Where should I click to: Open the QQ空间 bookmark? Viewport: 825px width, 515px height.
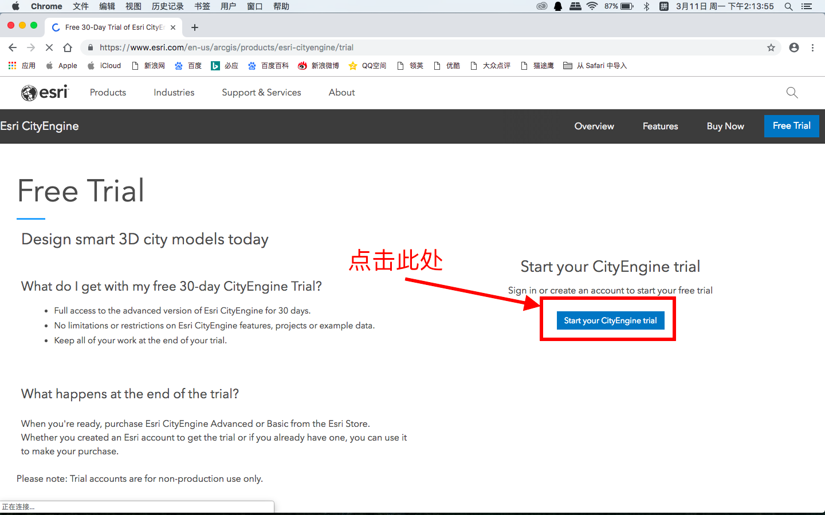[368, 66]
